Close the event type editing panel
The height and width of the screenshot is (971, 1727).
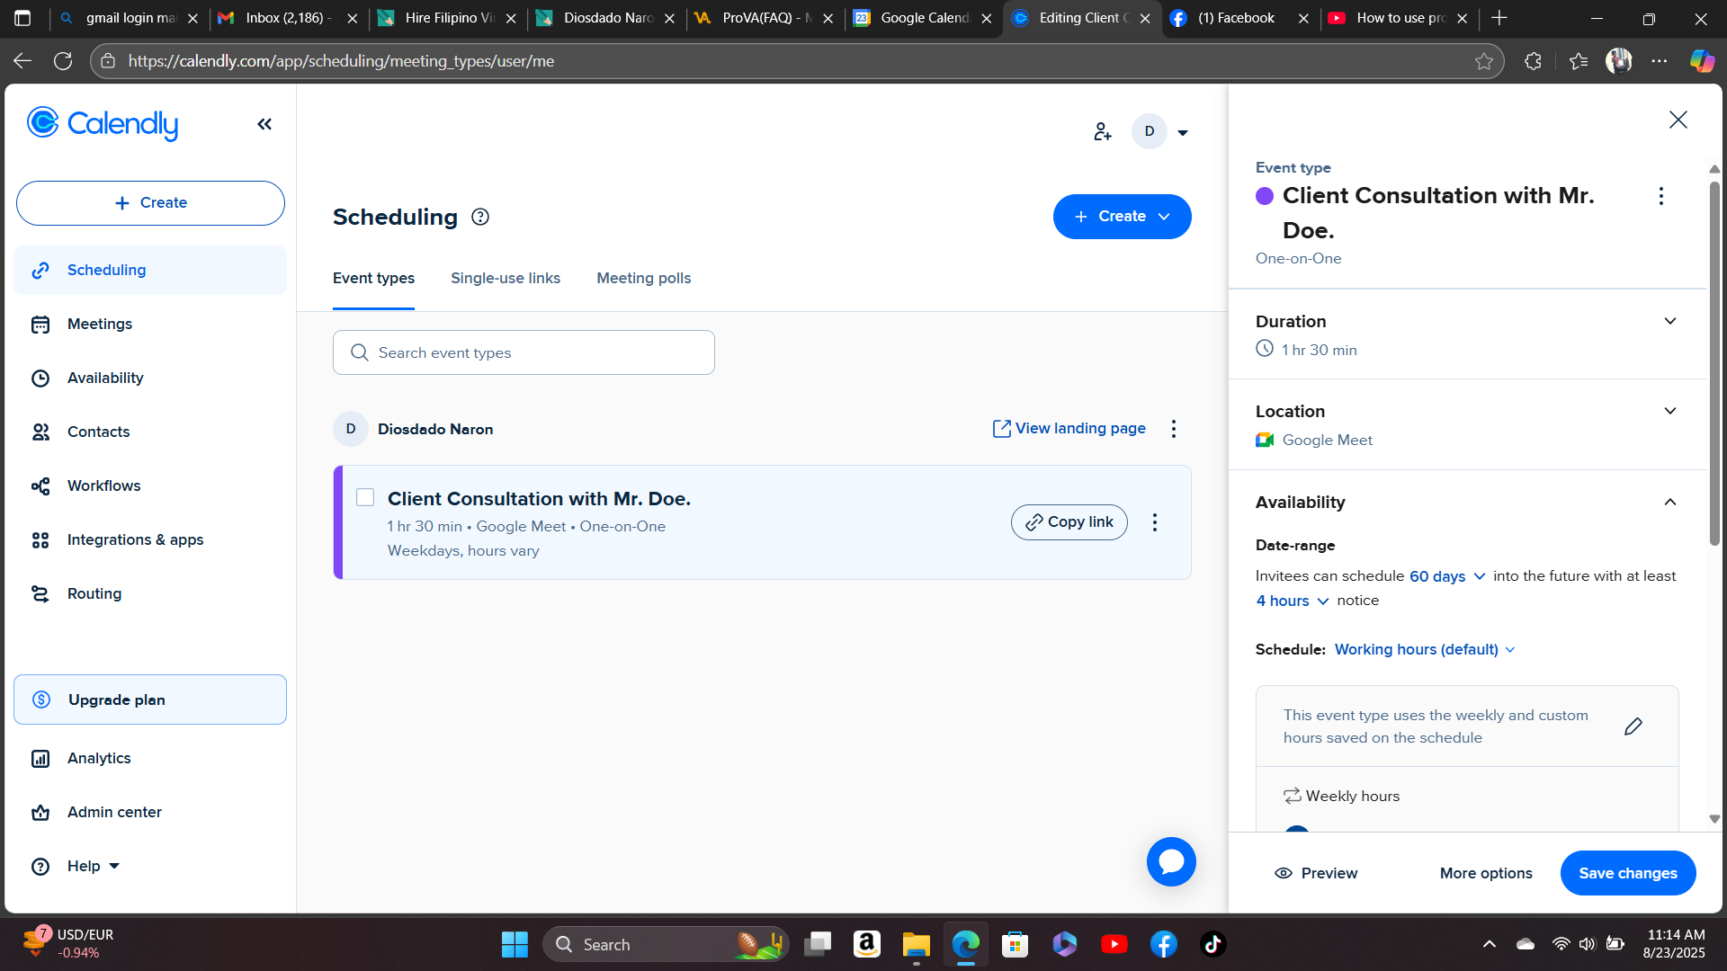pos(1678,120)
